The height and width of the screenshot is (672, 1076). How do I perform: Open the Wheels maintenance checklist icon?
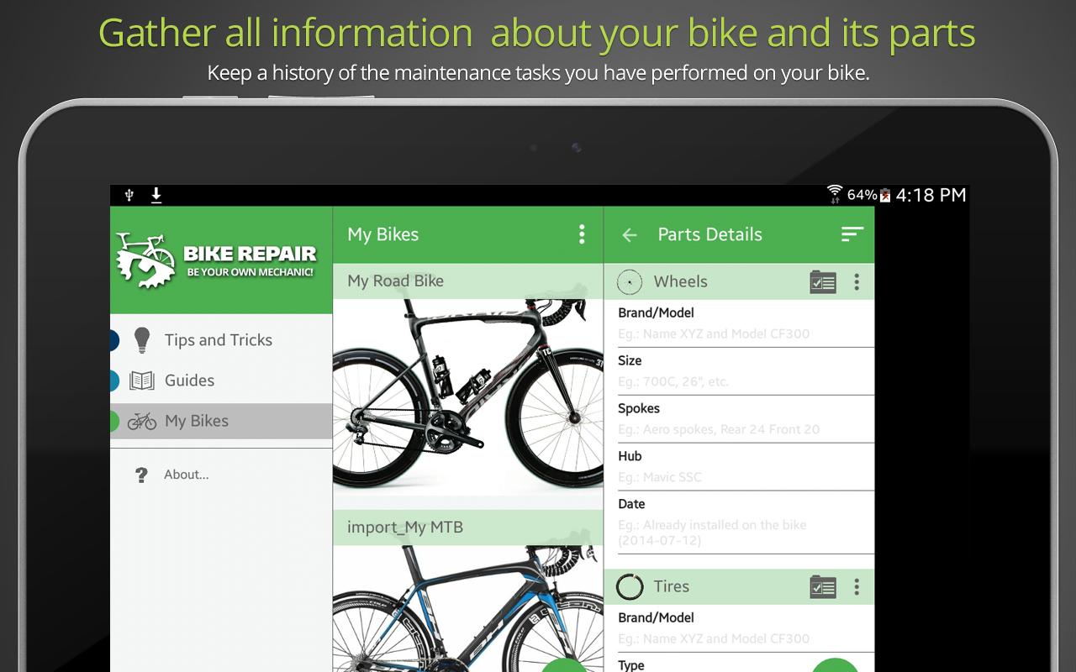823,282
